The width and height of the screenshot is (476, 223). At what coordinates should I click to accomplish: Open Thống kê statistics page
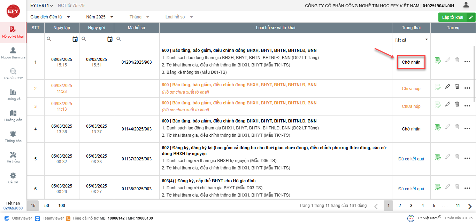coord(13,95)
